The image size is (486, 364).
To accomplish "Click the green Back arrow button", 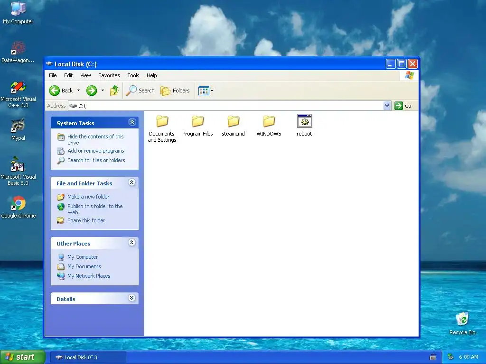I will tap(55, 91).
